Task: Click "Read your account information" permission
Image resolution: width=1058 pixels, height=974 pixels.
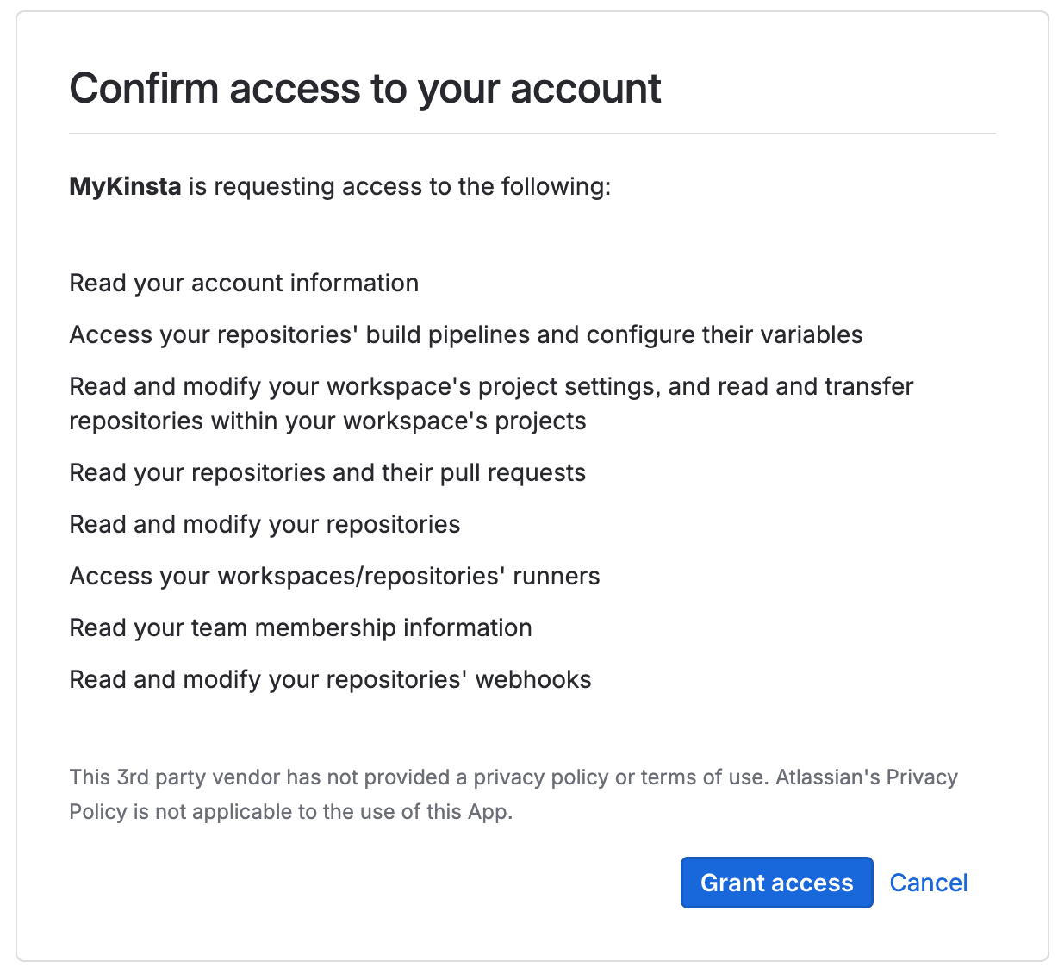Action: 244,284
